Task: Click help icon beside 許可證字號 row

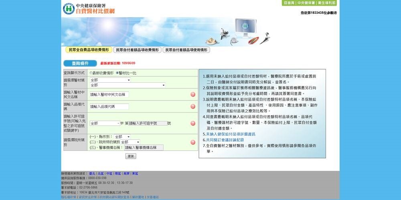Action: pos(193,123)
